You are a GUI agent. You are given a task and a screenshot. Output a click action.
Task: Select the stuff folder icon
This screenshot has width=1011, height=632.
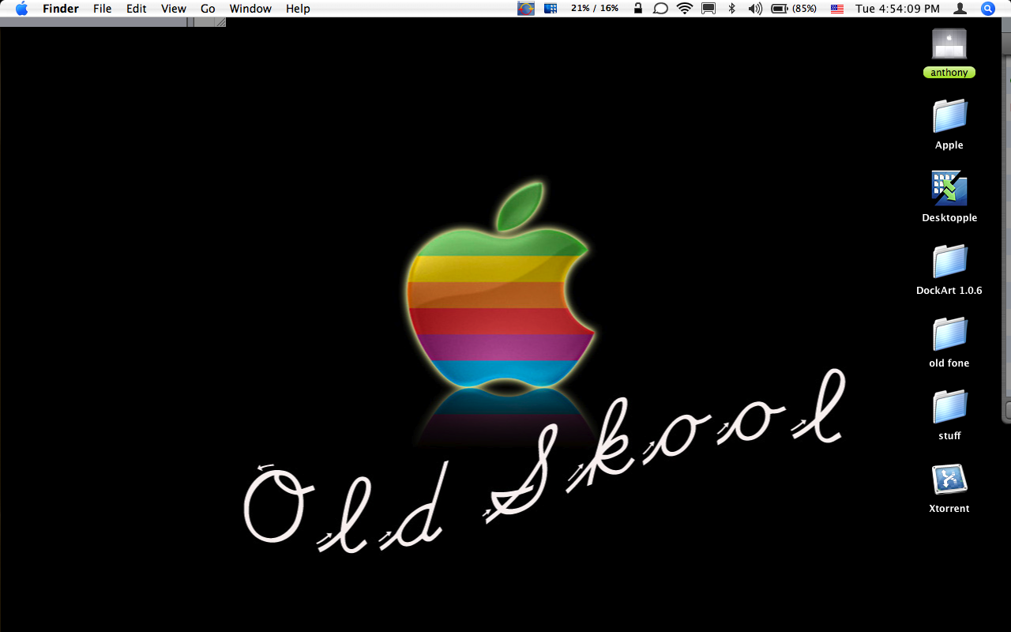pos(949,407)
